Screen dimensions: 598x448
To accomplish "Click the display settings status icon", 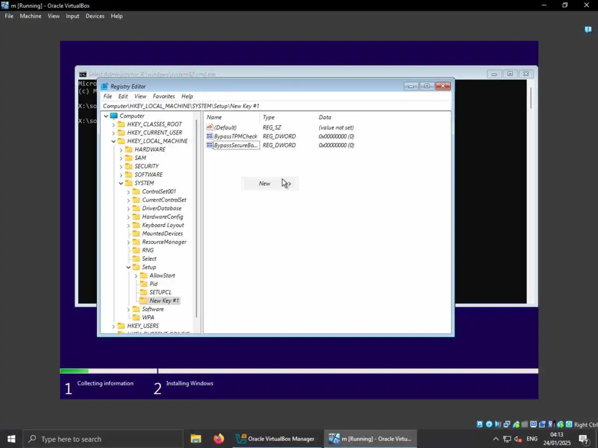I will pos(534,424).
